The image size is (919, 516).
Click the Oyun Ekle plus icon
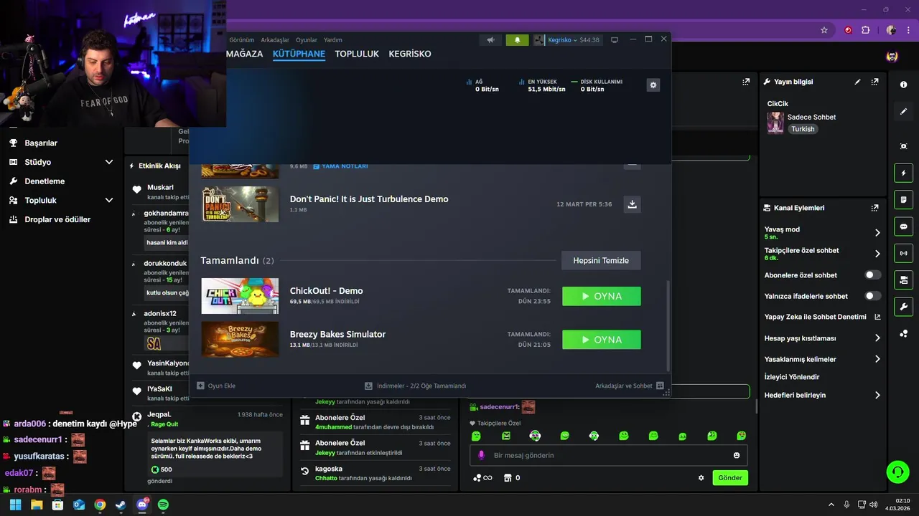coord(200,386)
